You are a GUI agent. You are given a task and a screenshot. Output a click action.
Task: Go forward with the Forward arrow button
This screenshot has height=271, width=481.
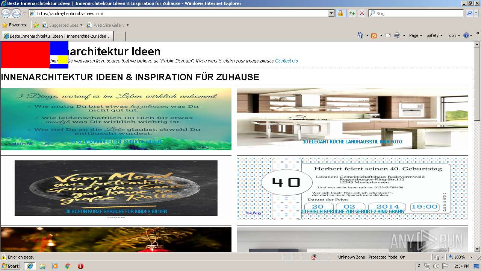click(x=16, y=14)
